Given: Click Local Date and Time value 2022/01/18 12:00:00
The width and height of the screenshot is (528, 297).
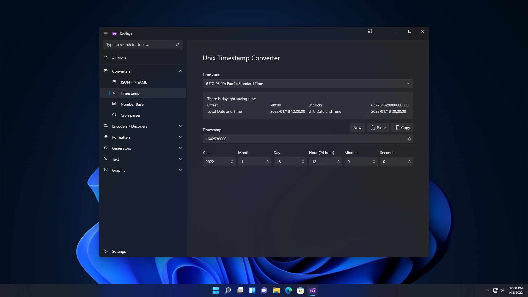Looking at the screenshot, I should [288, 111].
